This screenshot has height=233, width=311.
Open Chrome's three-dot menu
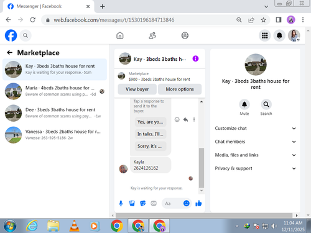(303, 20)
